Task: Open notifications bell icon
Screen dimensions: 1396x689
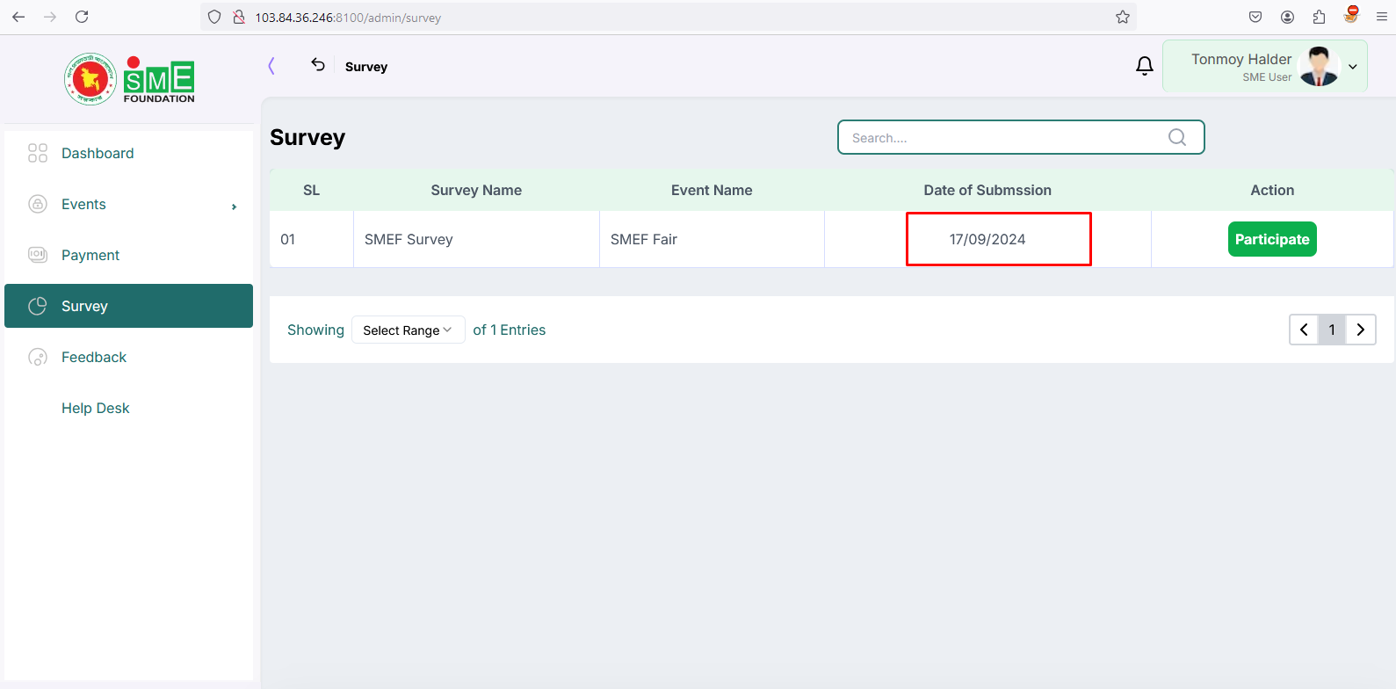Action: [1144, 66]
